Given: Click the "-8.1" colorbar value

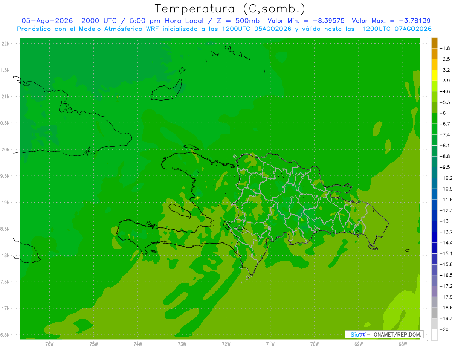Looking at the screenshot, I should pos(445,145).
